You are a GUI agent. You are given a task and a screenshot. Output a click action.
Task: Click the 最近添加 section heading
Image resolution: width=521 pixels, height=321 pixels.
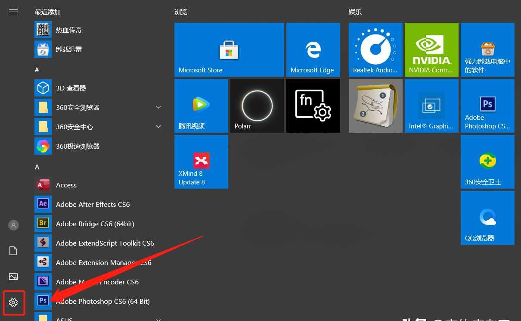pos(48,12)
